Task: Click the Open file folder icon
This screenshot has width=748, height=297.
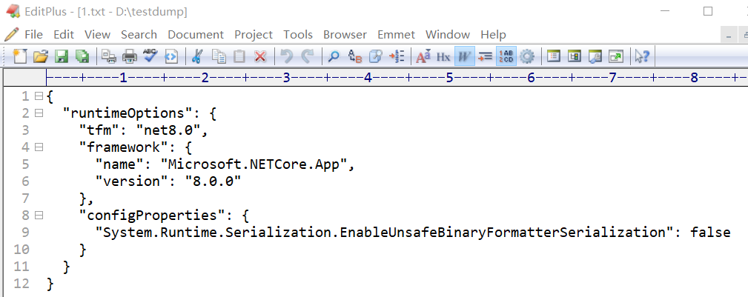Action: (x=41, y=57)
